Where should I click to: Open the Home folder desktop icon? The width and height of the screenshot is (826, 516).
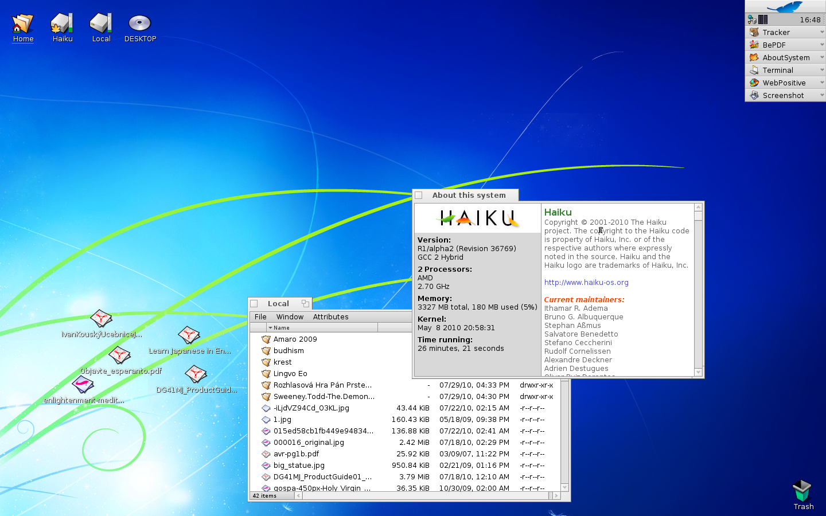tap(23, 24)
